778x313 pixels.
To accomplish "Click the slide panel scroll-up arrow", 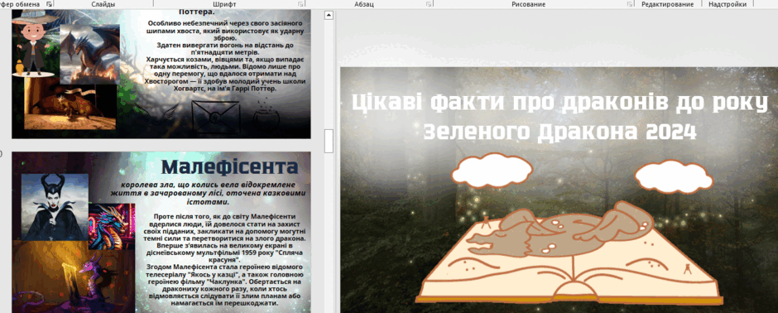I will click(329, 16).
